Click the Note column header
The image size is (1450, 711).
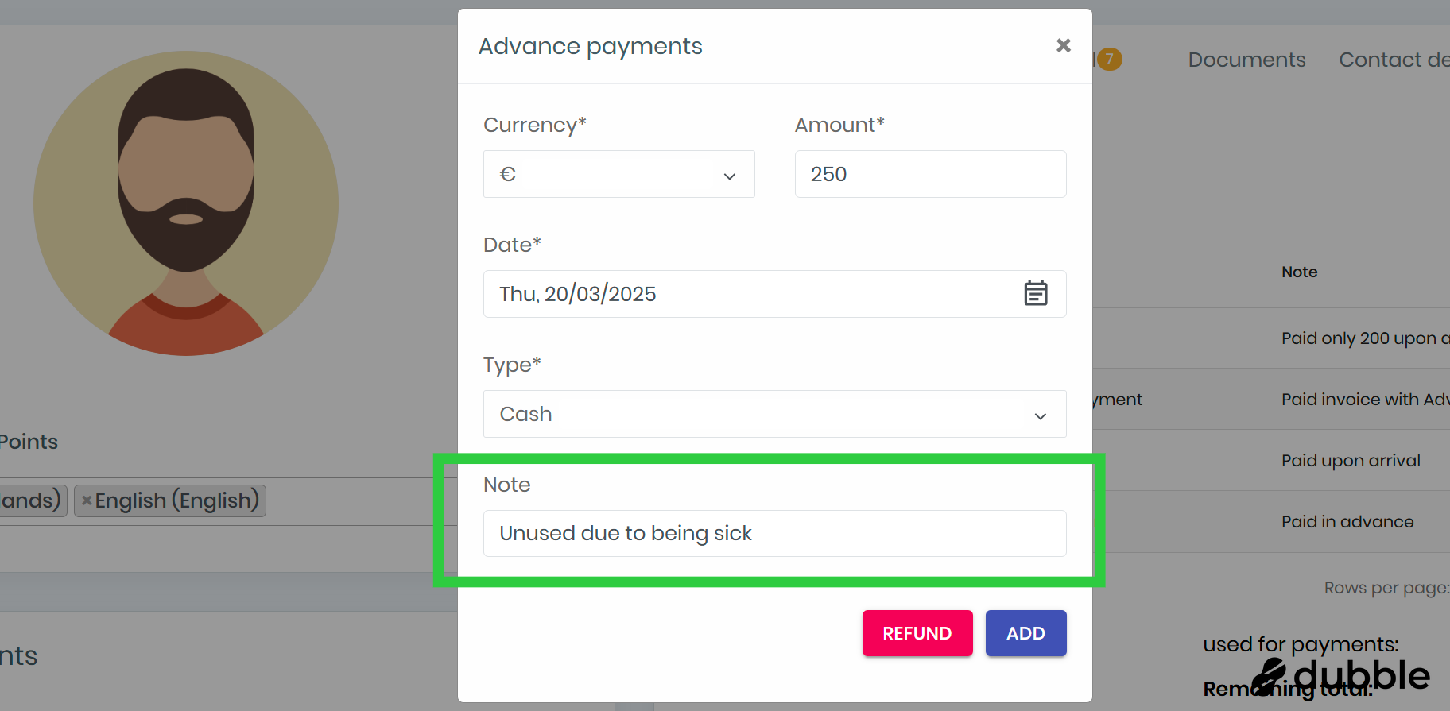coord(1299,272)
